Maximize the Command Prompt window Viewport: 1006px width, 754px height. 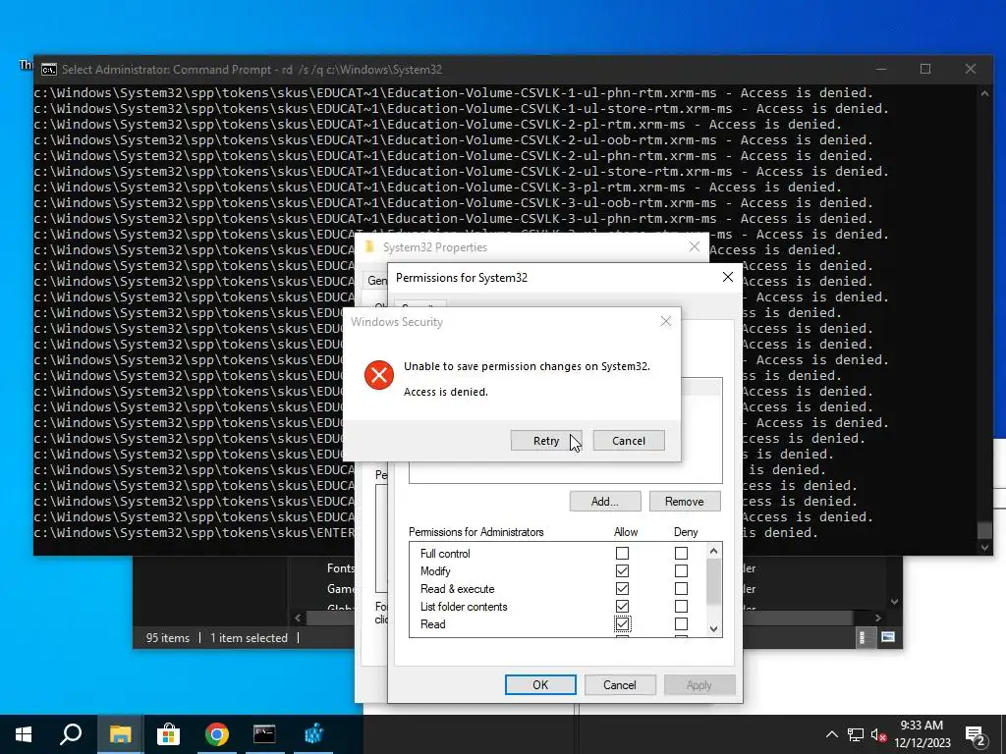click(x=925, y=69)
